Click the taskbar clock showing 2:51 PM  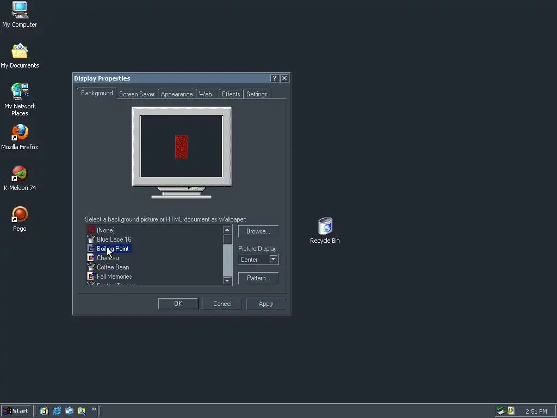point(536,411)
